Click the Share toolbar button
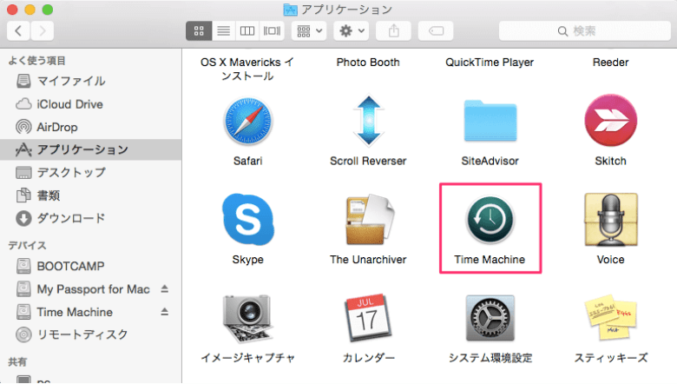The width and height of the screenshot is (677, 384). click(x=393, y=30)
